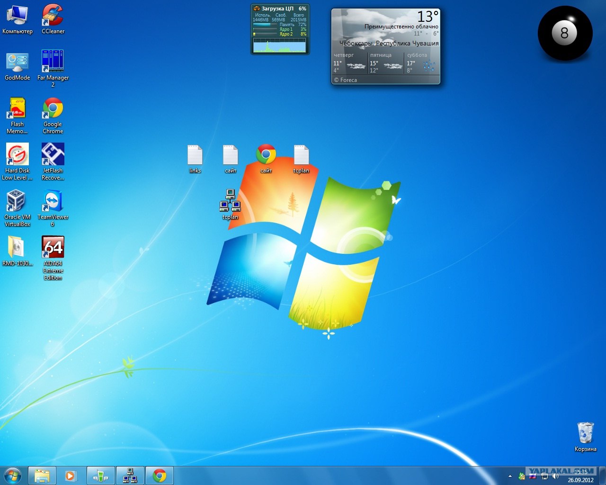Viewport: 606px width, 485px height.
Task: Select the links text file
Action: tap(195, 159)
